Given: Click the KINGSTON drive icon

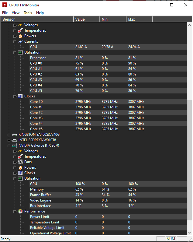Looking at the screenshot, I should point(15,135).
